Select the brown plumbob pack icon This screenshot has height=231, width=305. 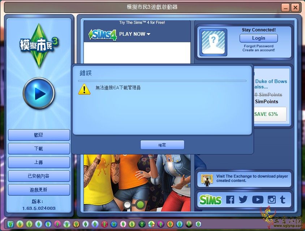(x=76, y=224)
